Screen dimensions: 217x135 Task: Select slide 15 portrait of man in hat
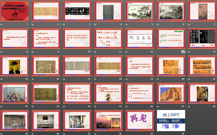coord(15,66)
